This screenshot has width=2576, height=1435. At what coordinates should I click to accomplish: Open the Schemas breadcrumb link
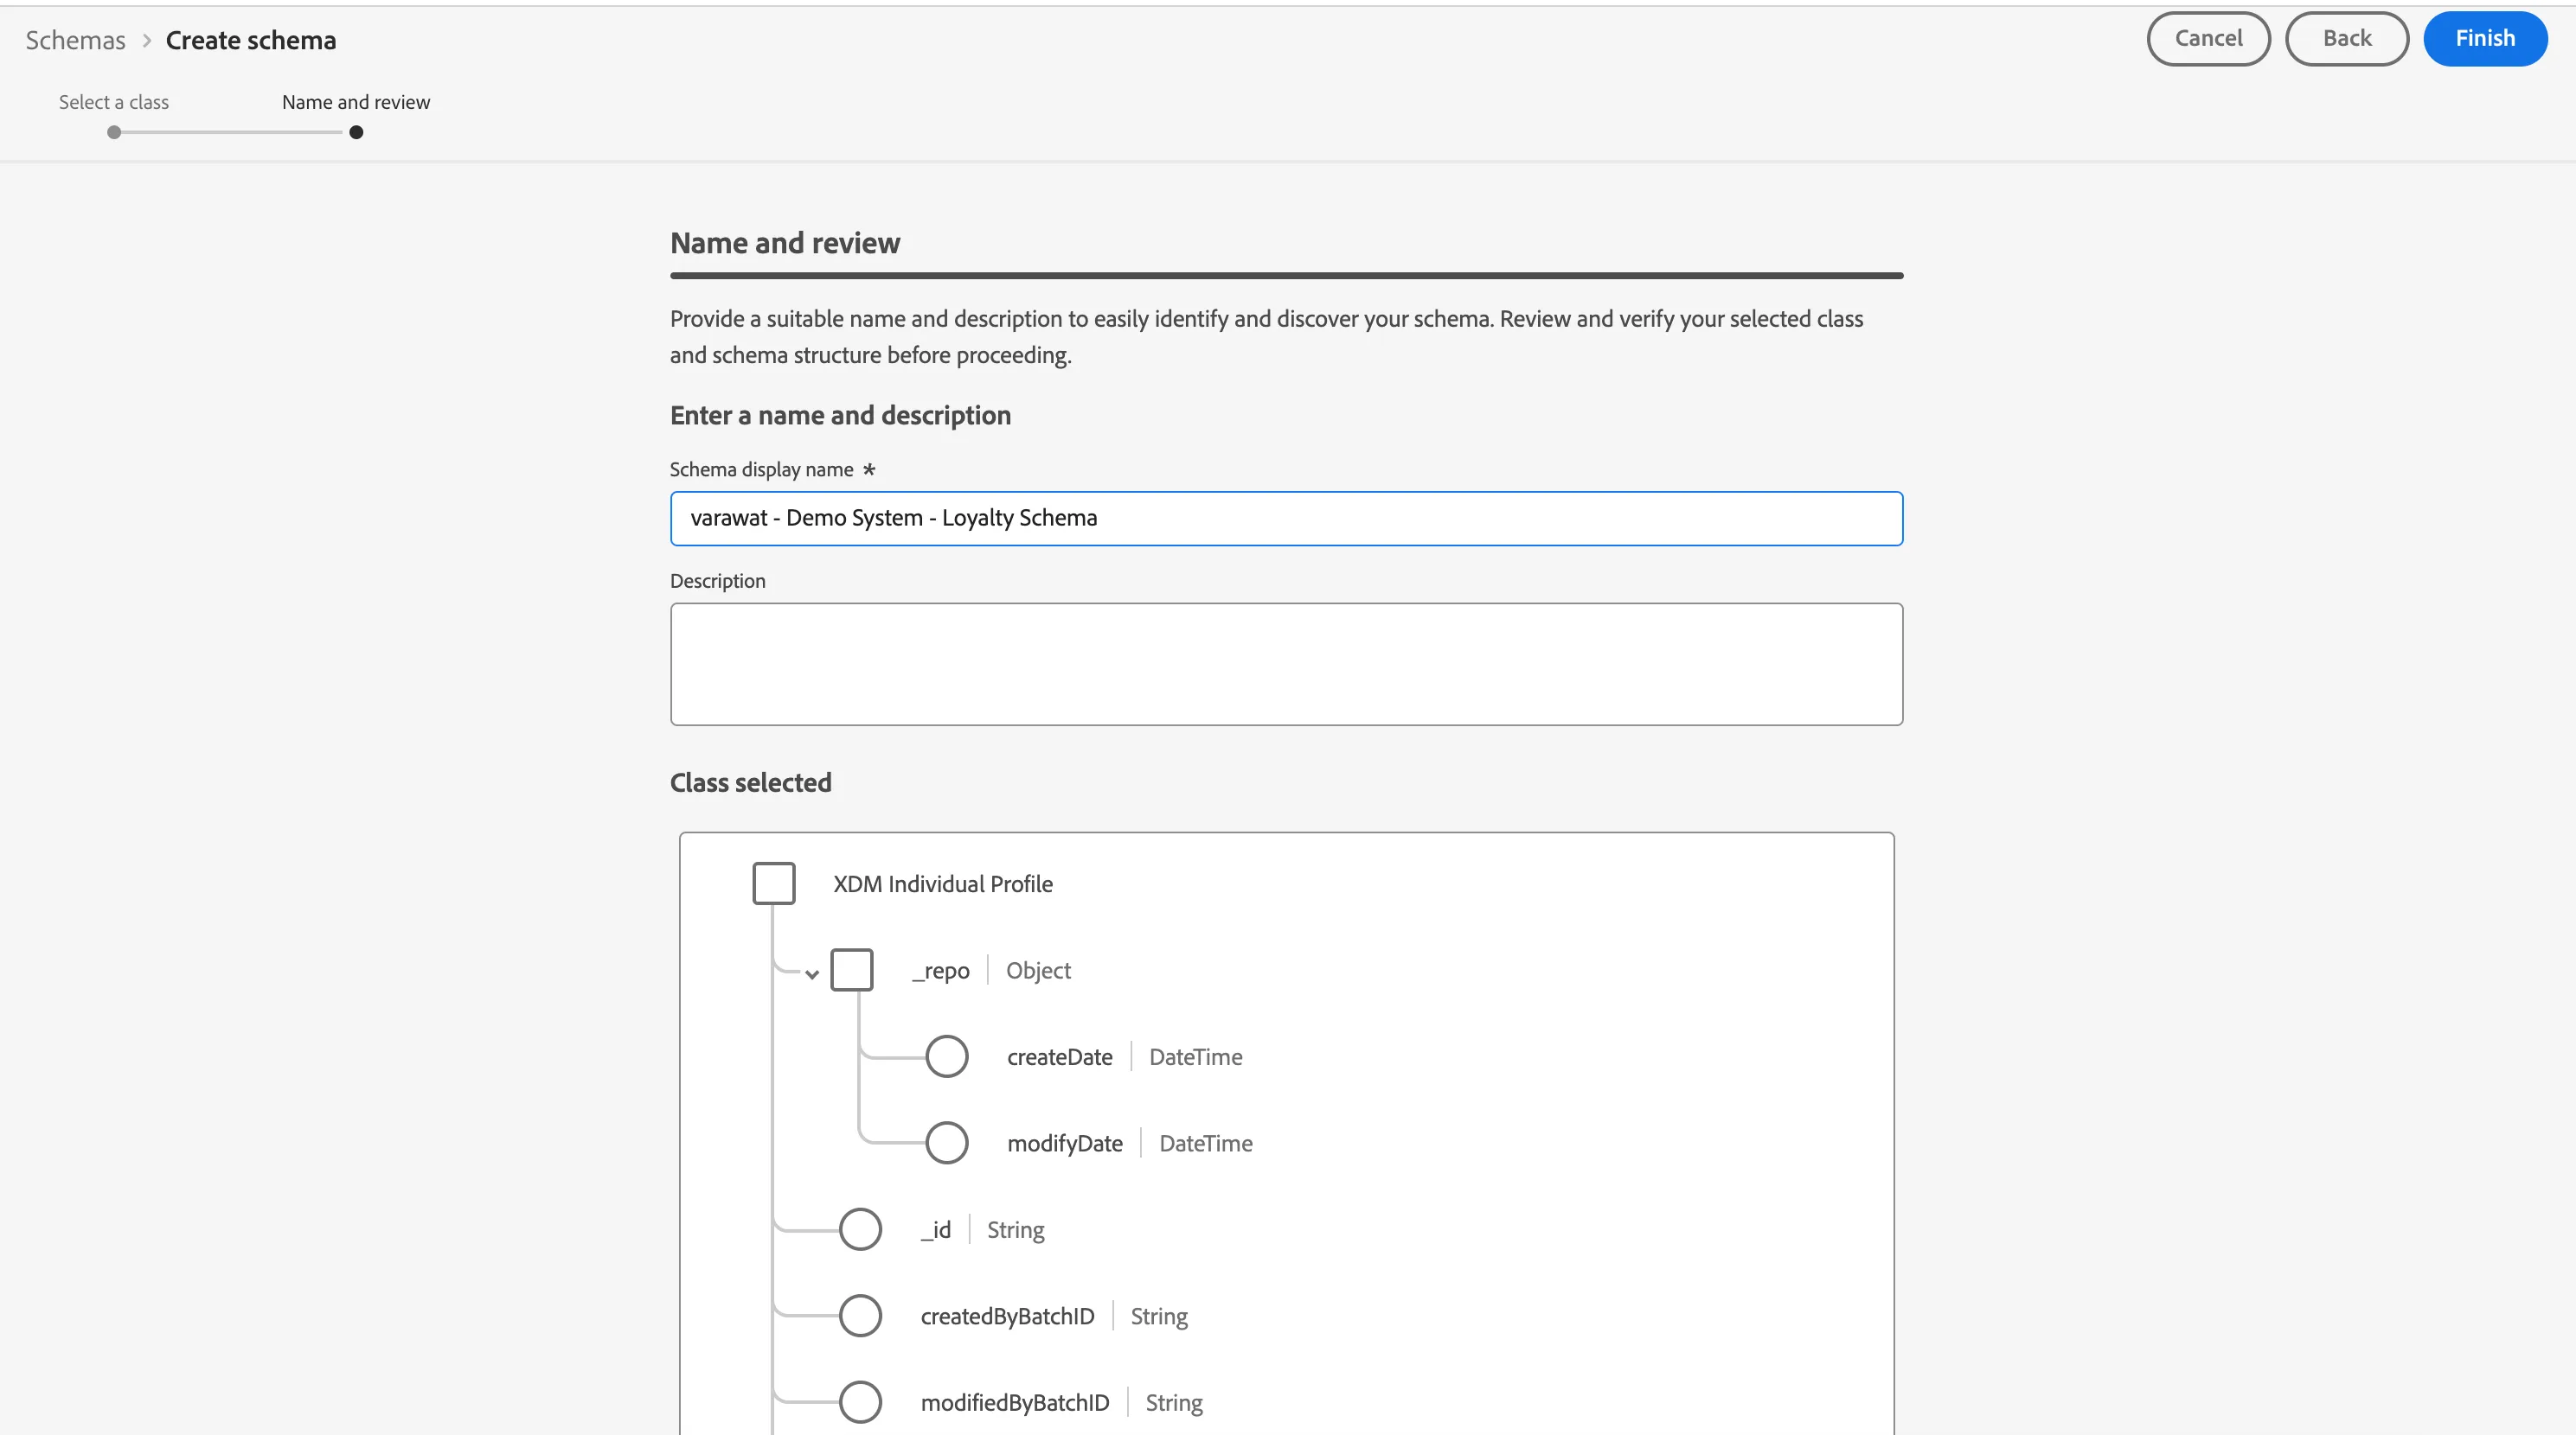[x=75, y=40]
